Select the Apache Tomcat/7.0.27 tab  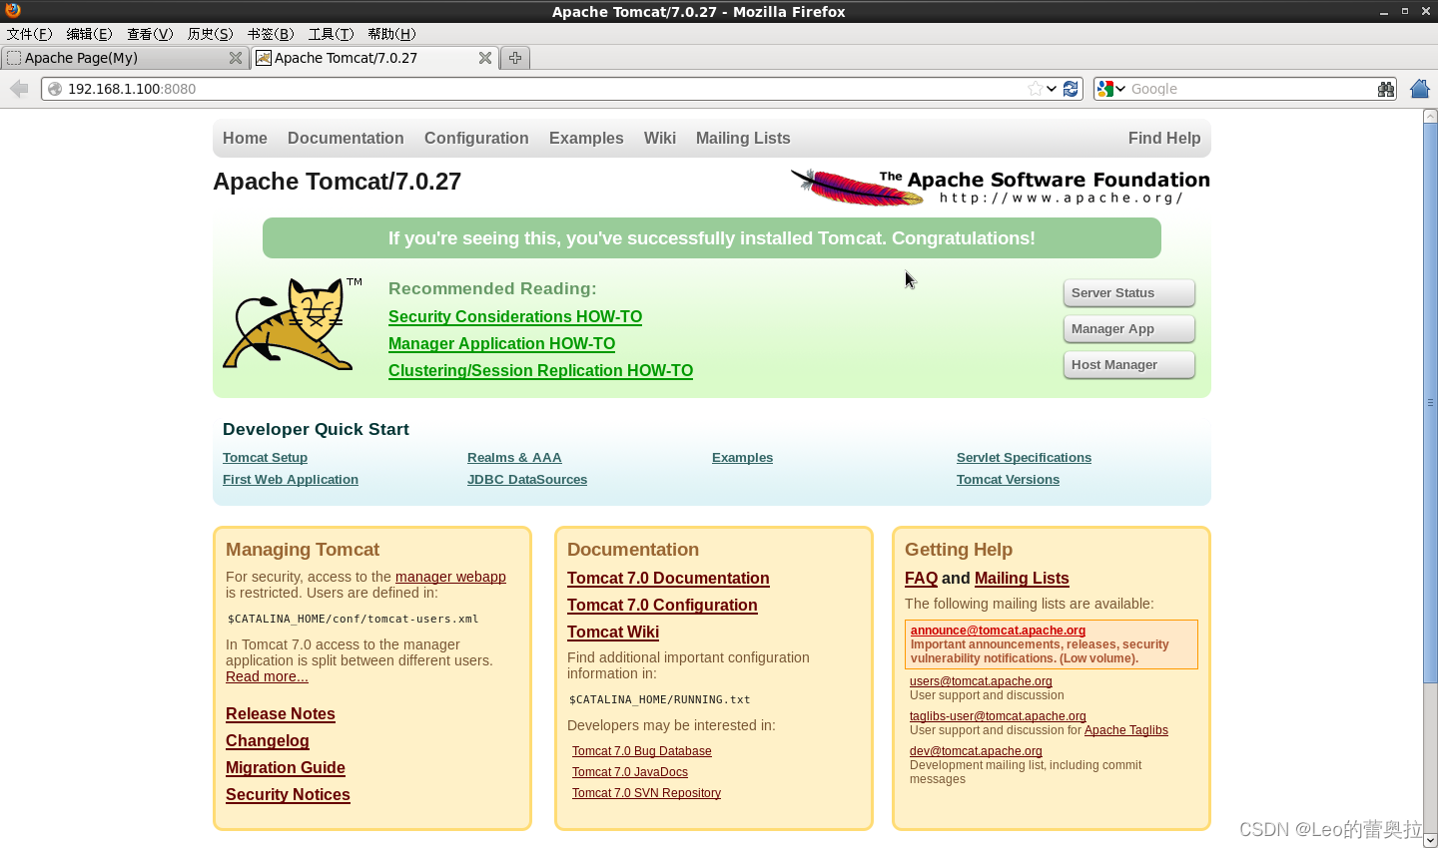pyautogui.click(x=374, y=58)
